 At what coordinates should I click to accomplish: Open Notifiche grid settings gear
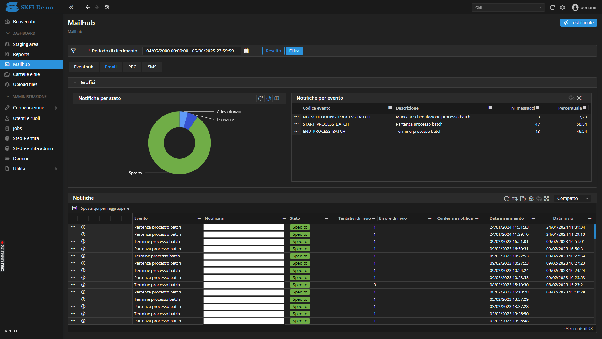[x=531, y=199]
